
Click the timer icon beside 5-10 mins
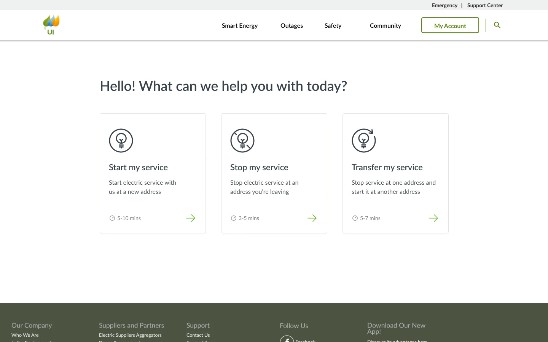112,218
